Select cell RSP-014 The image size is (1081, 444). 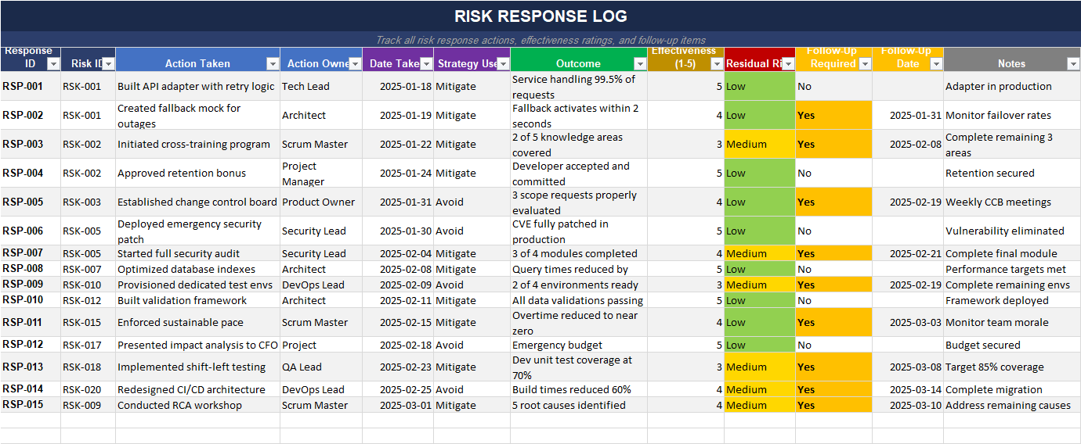[31, 389]
